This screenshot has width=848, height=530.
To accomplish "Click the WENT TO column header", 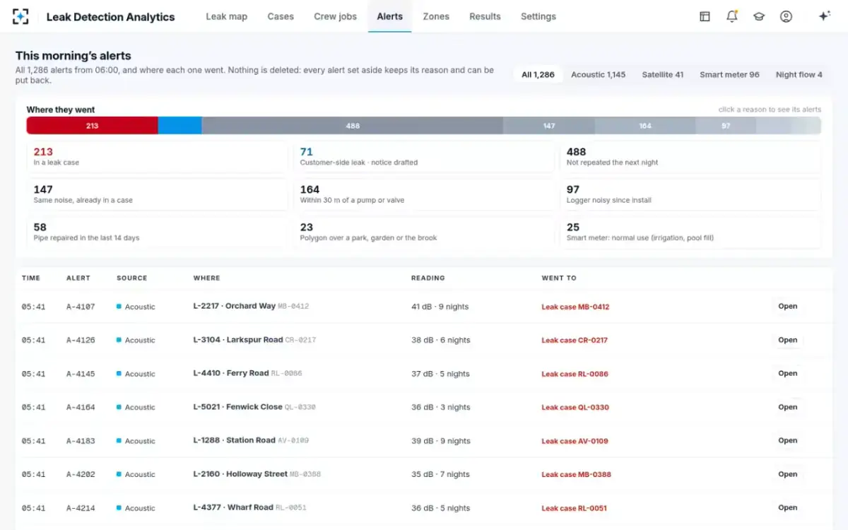I will coord(559,278).
